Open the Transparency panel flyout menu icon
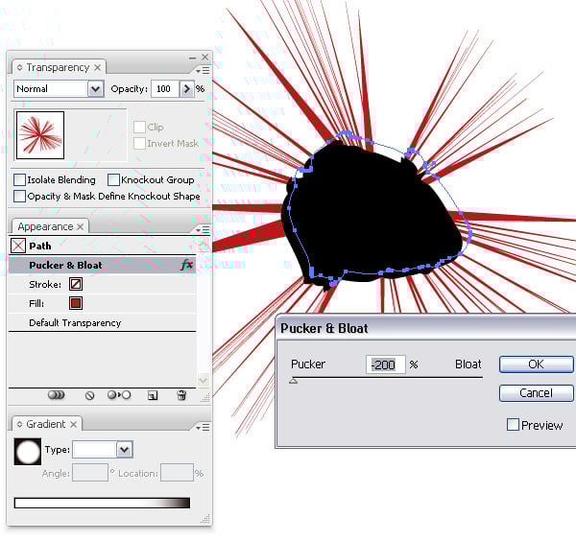This screenshot has width=576, height=541. (x=202, y=69)
